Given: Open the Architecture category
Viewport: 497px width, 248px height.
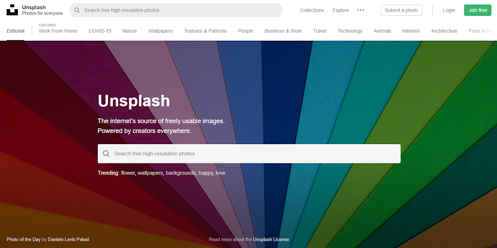Looking at the screenshot, I should coord(444,31).
